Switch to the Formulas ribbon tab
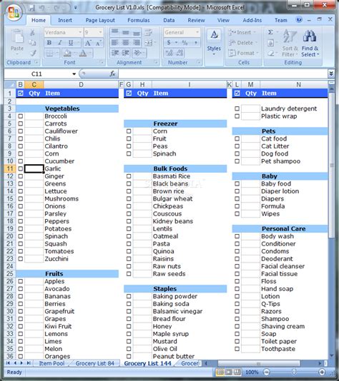 pyautogui.click(x=139, y=20)
